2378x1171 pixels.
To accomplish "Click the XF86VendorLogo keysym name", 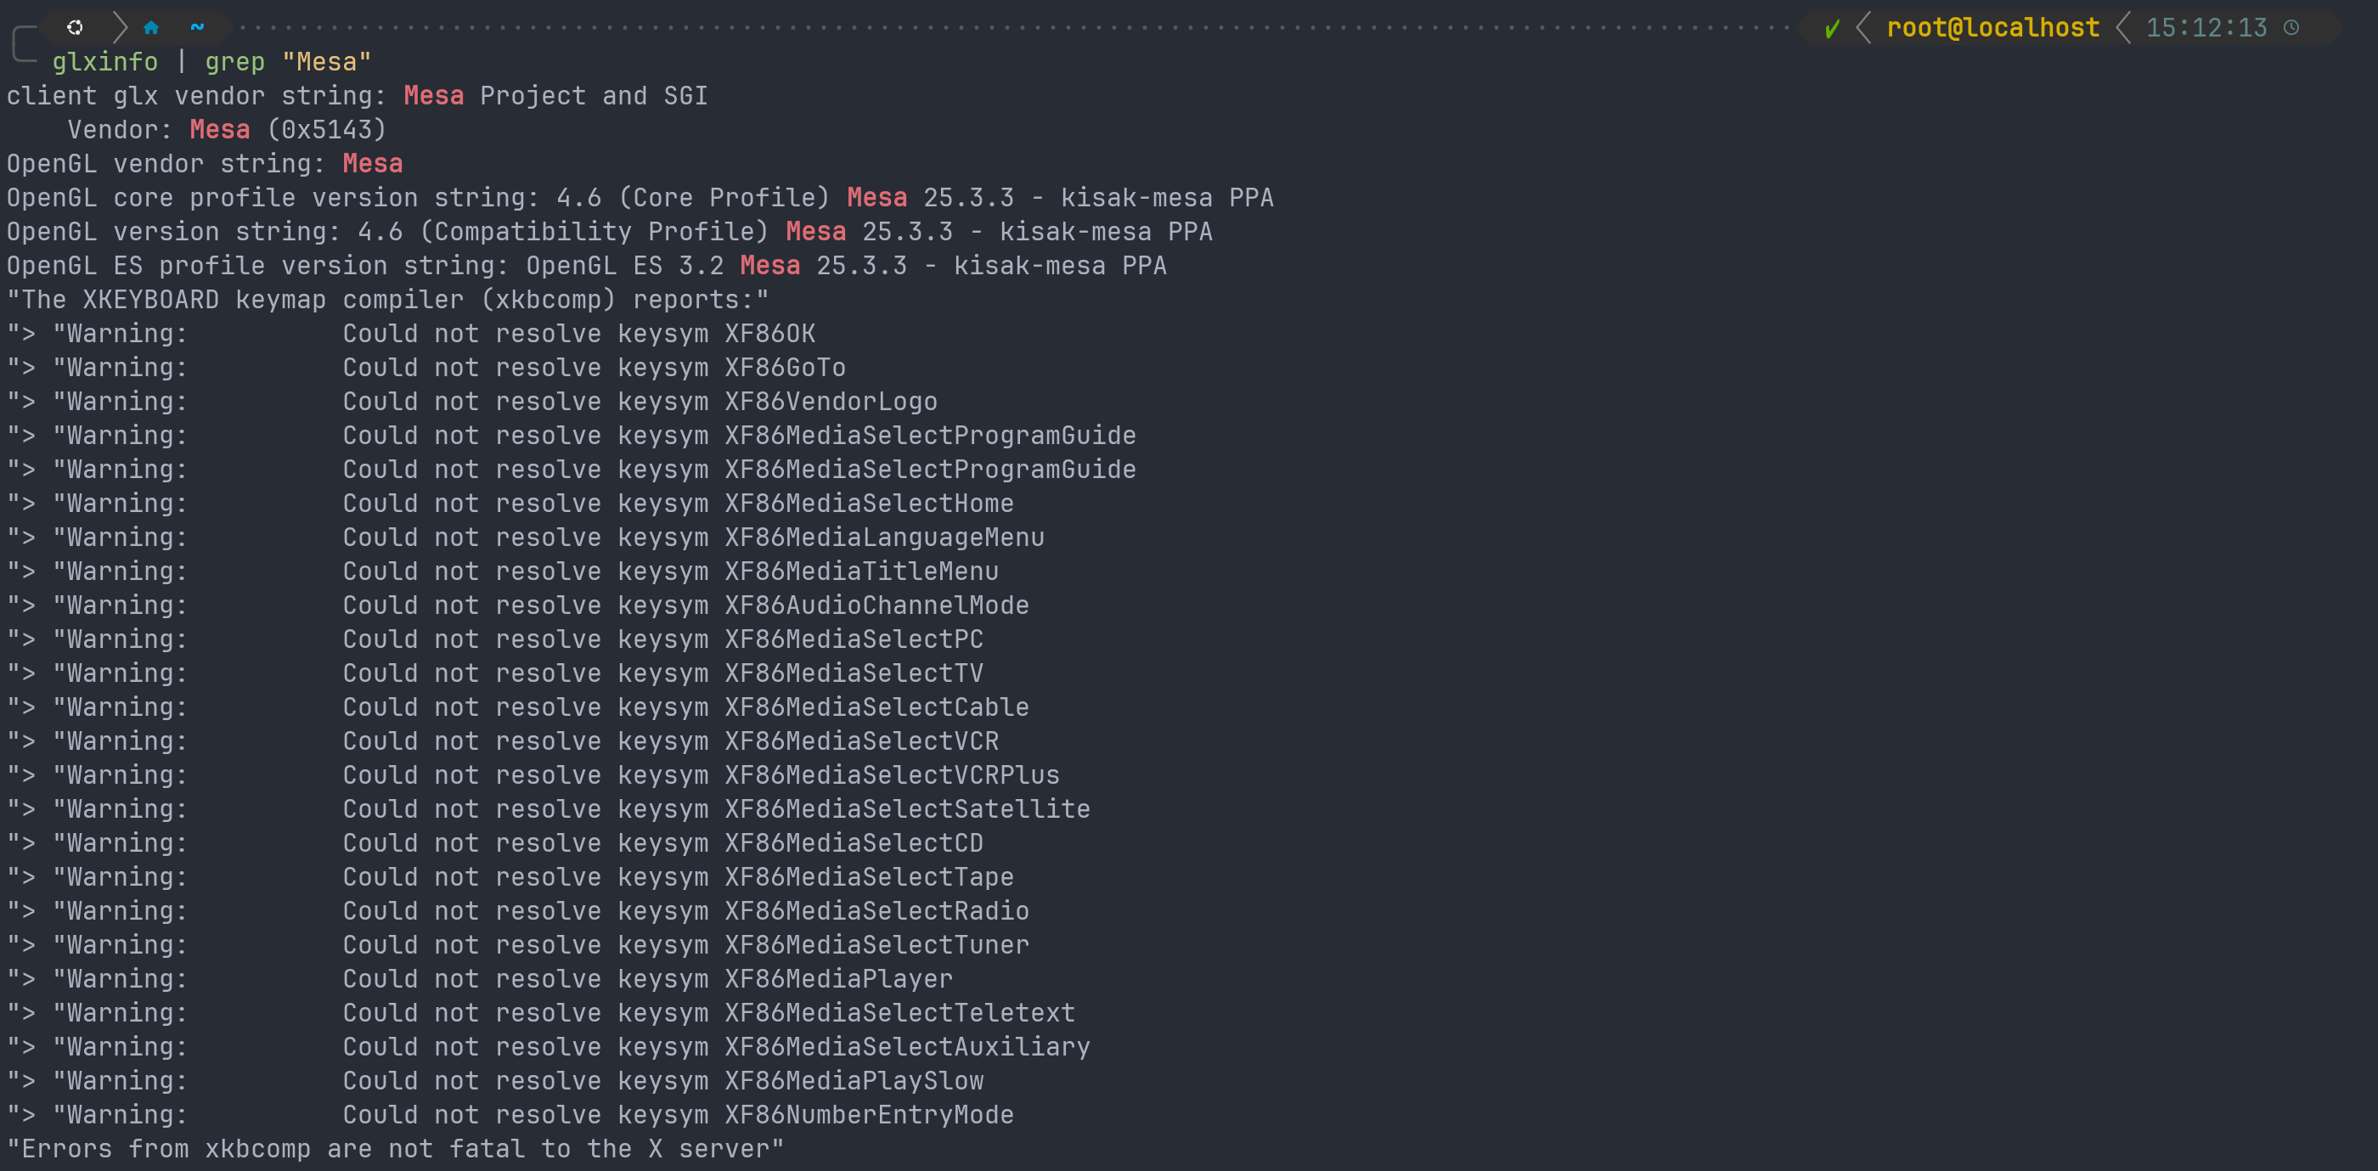I will coord(830,402).
